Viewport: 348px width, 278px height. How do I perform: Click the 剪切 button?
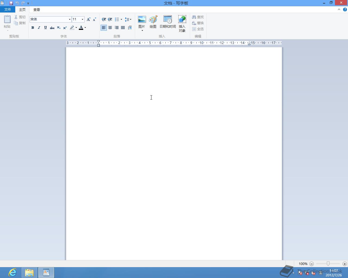tap(20, 17)
